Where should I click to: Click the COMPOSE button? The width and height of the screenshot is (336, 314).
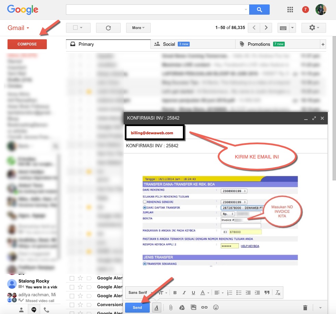27,44
